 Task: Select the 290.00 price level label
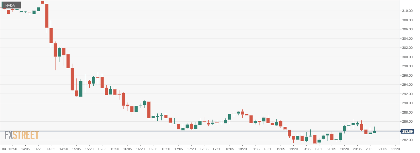[x=407, y=103]
